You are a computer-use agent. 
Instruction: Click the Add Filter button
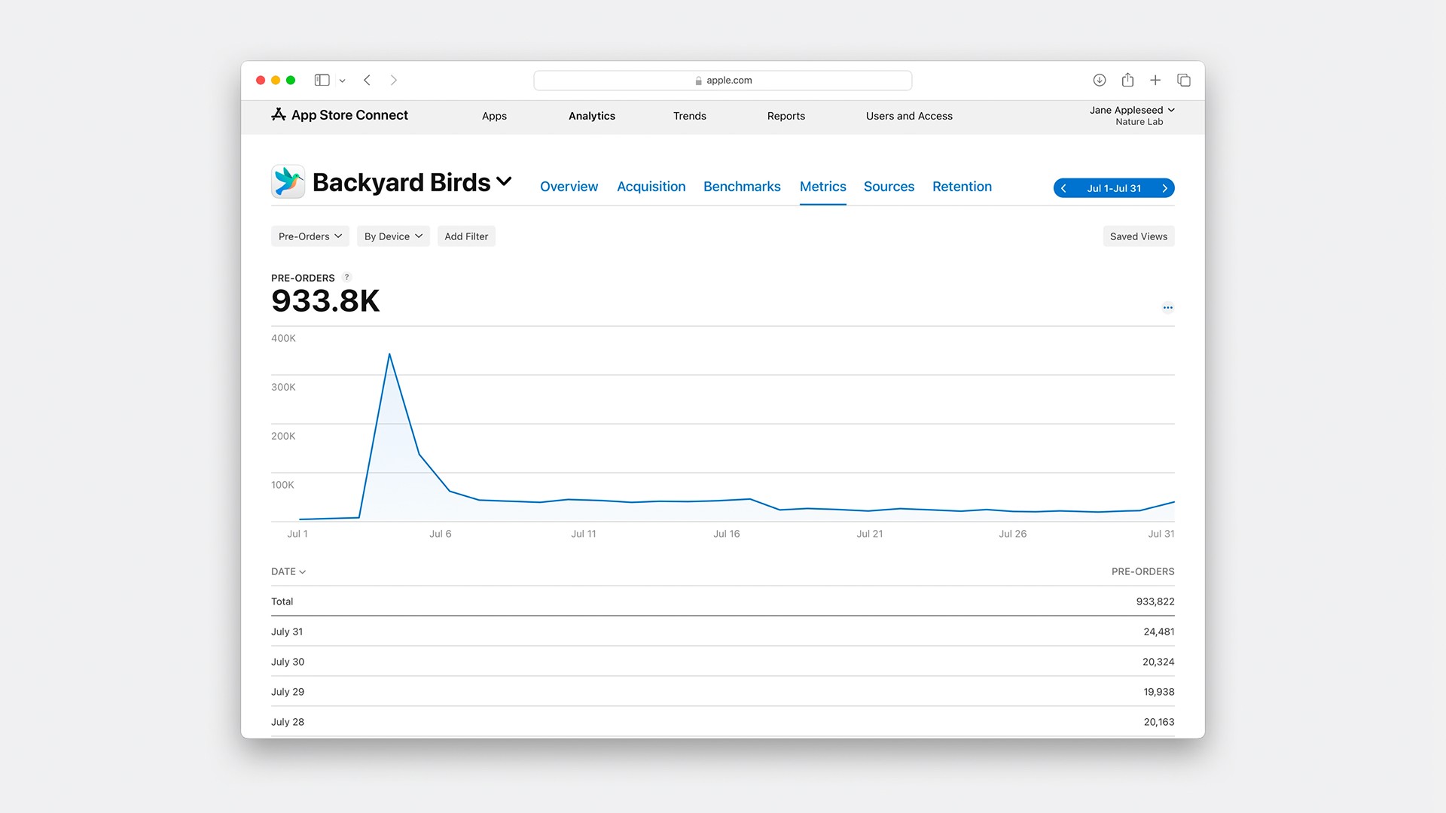coord(466,236)
